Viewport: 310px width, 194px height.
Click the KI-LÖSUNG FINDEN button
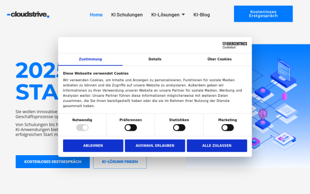click(120, 162)
